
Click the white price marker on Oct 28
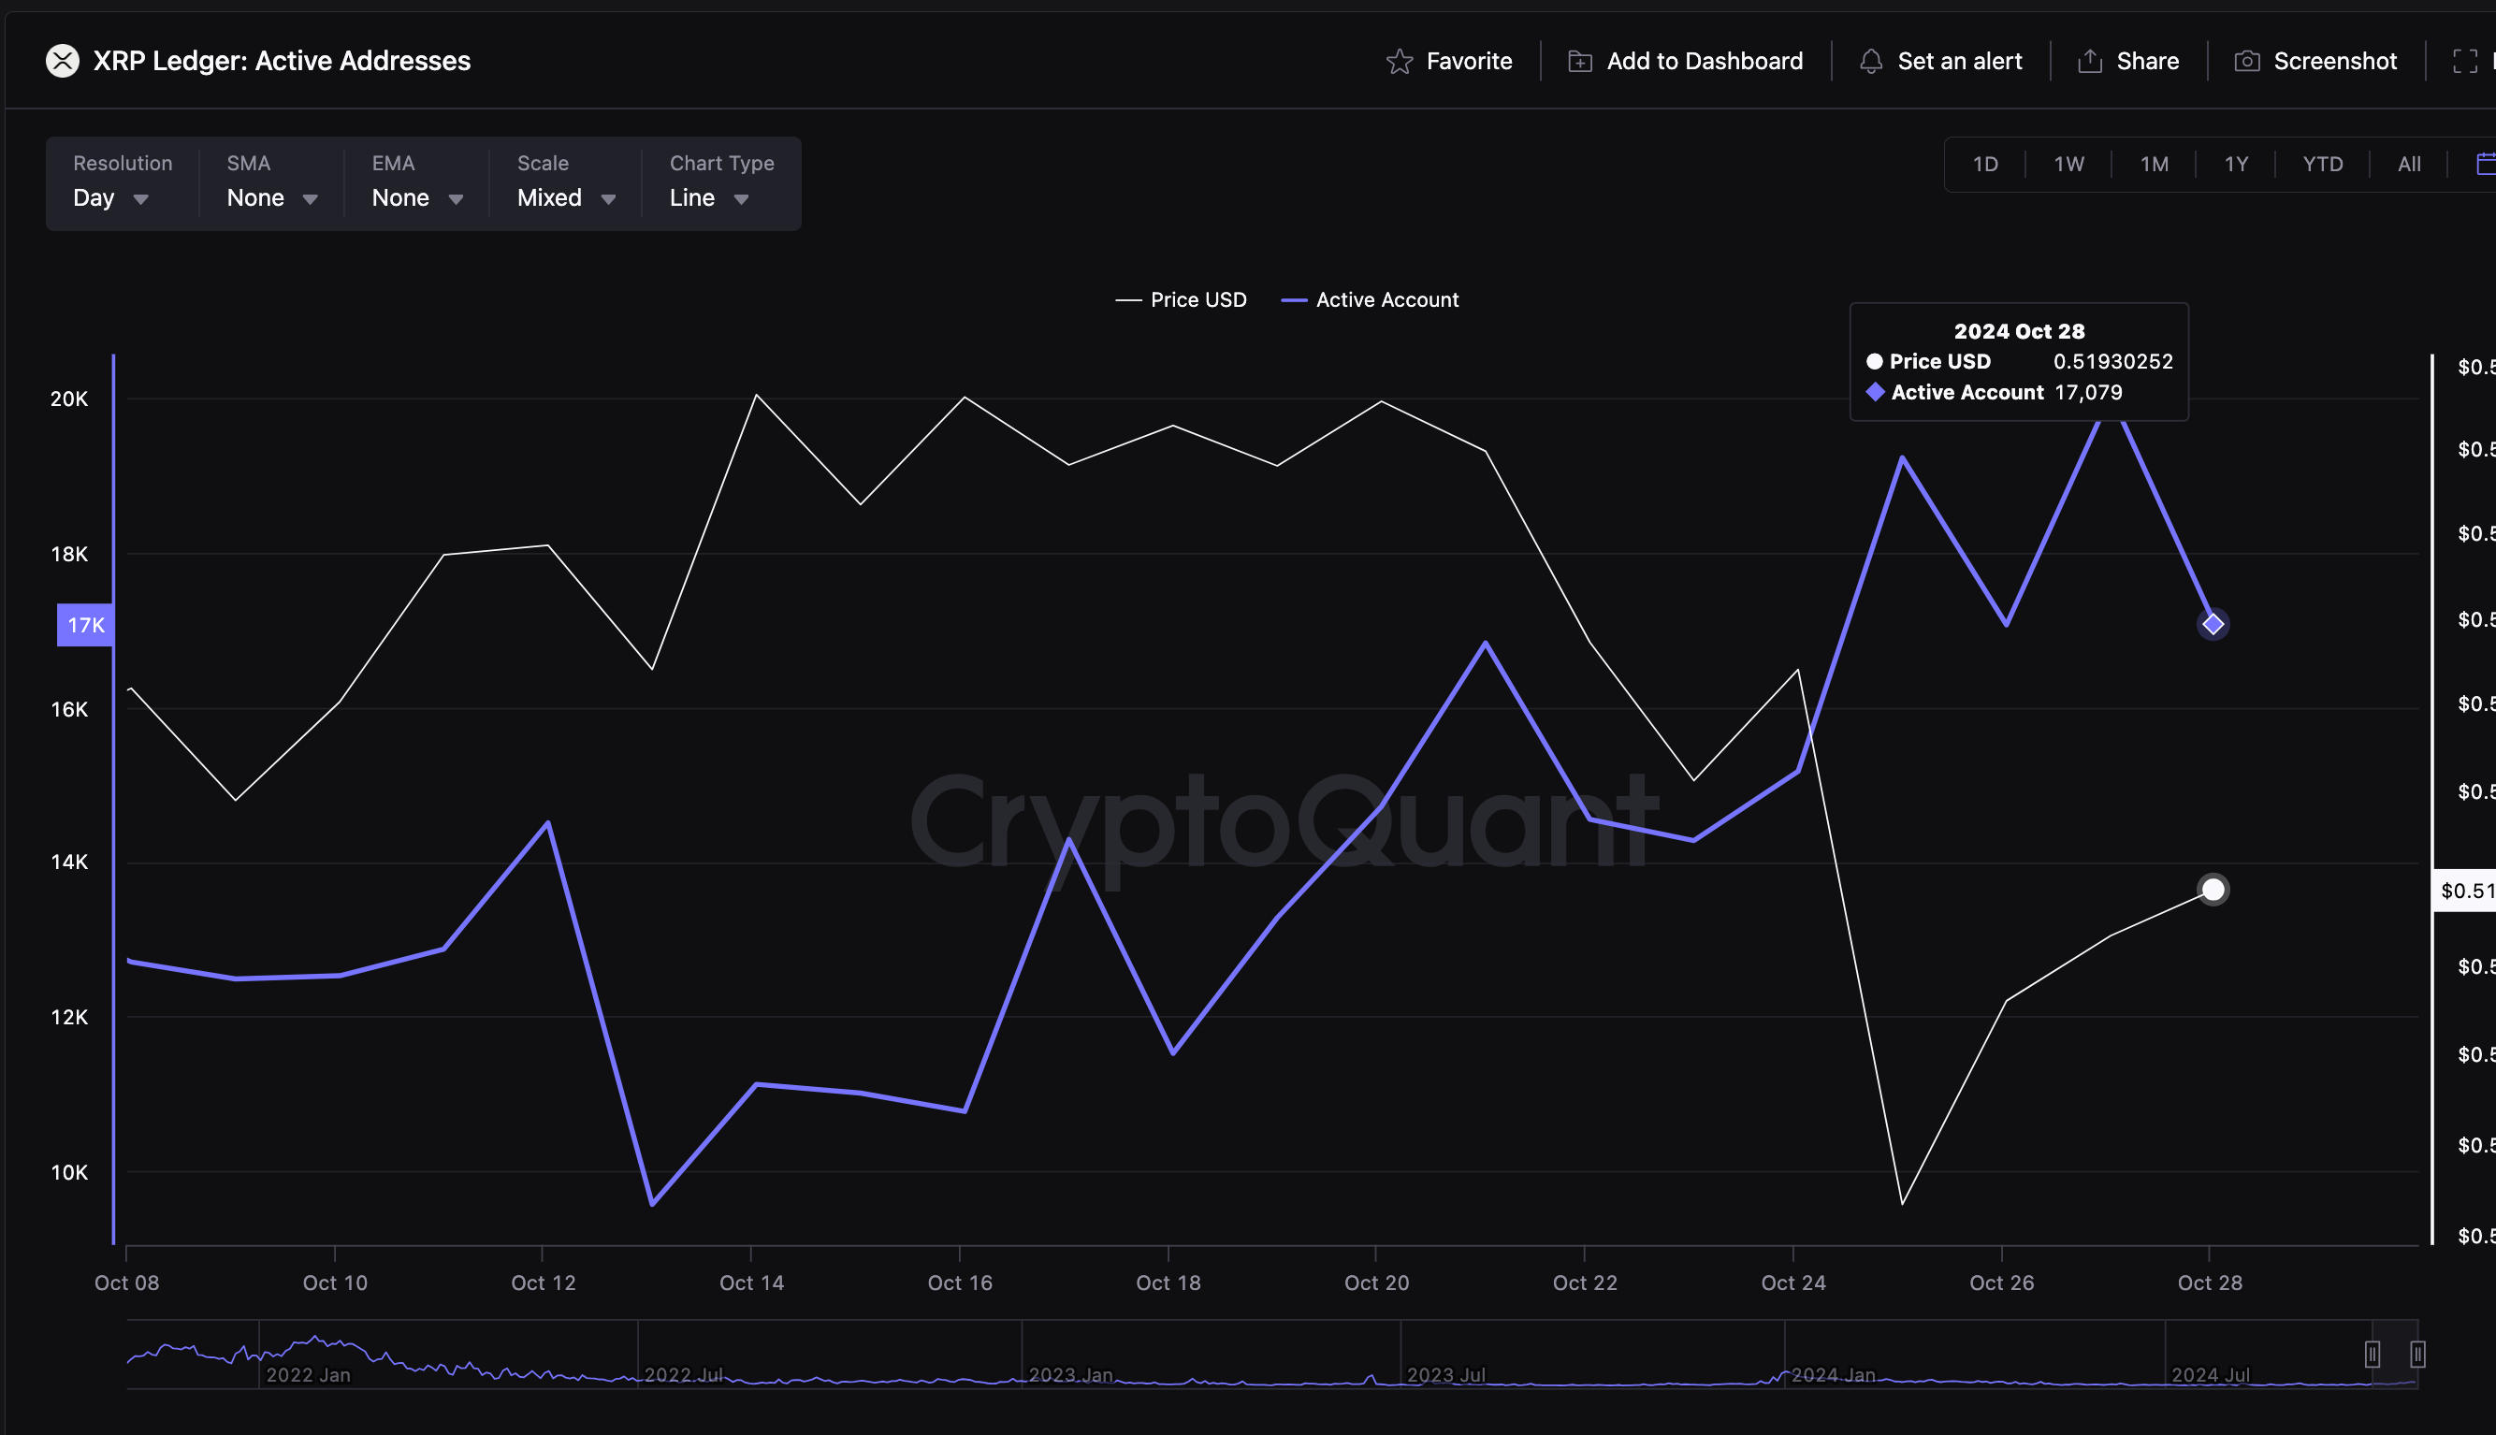tap(2213, 890)
